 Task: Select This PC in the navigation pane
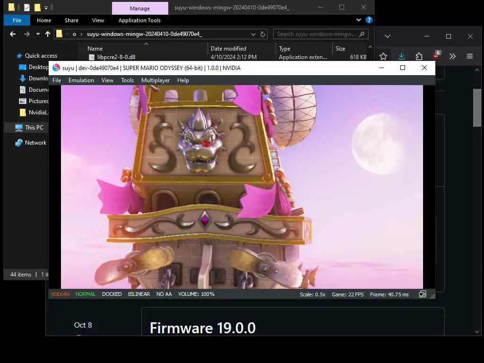30,128
